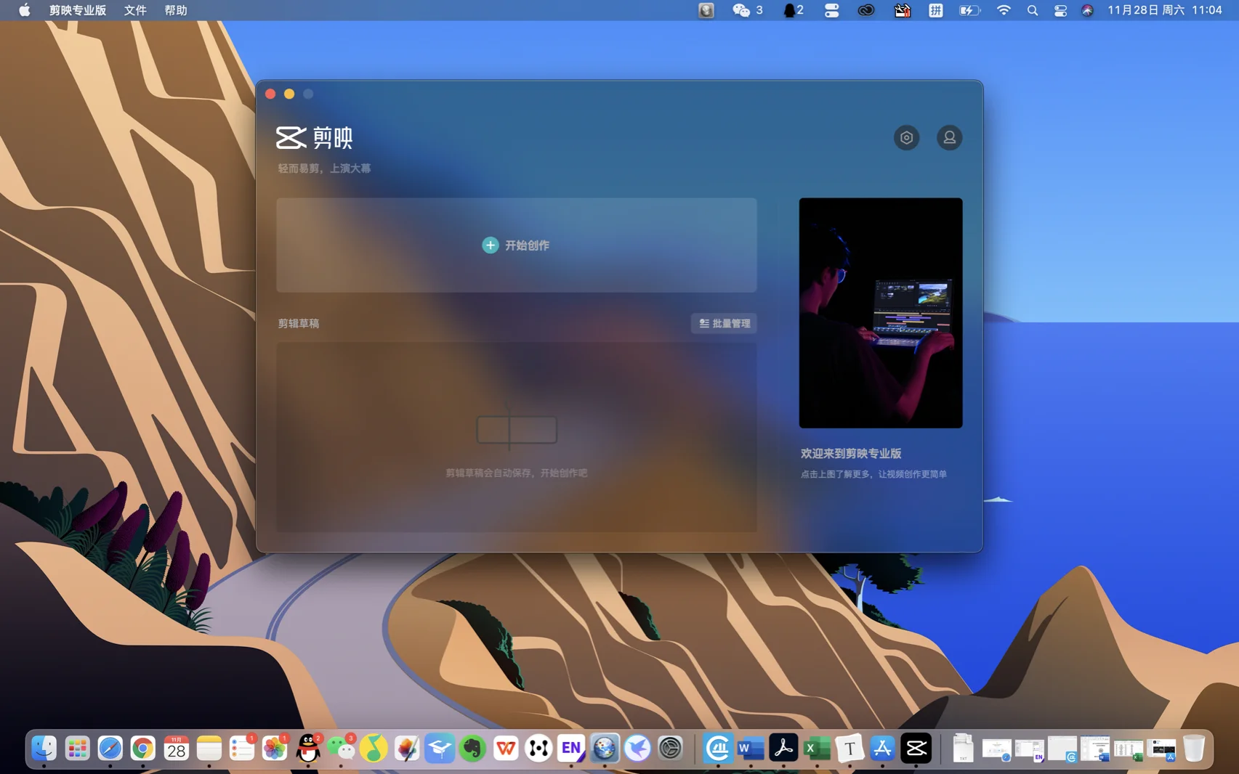
Task: Click the date and time 11月28日 周六
Action: click(1147, 10)
